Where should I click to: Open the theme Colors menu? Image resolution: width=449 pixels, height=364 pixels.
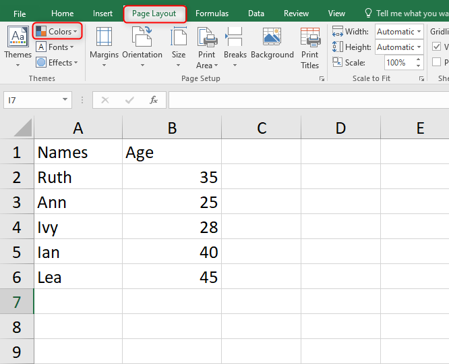point(57,31)
